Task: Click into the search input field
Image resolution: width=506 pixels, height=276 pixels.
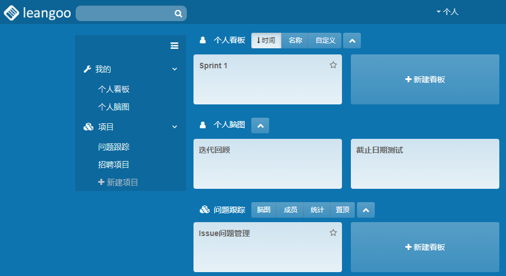Action: 125,13
